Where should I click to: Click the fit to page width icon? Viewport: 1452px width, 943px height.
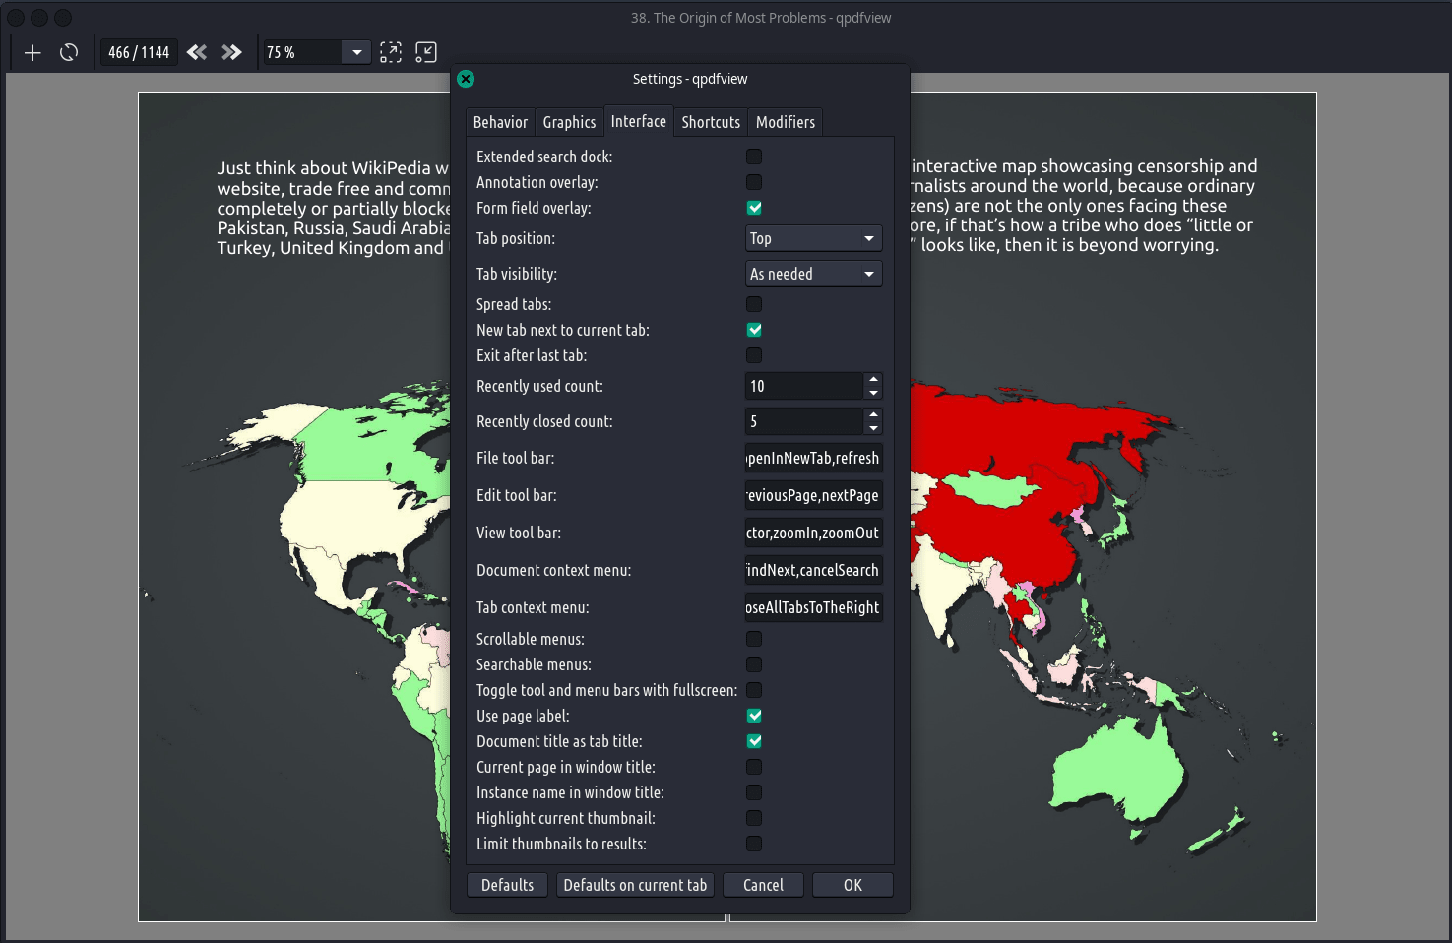tap(391, 52)
